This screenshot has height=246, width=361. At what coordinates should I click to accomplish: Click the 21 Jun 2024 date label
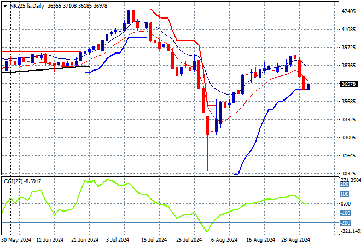pyautogui.click(x=85, y=240)
